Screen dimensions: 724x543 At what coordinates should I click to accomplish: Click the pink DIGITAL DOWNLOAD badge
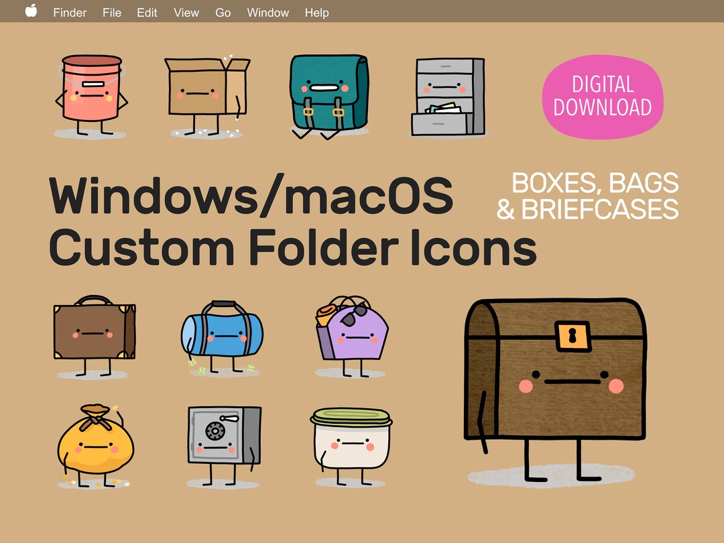point(602,97)
